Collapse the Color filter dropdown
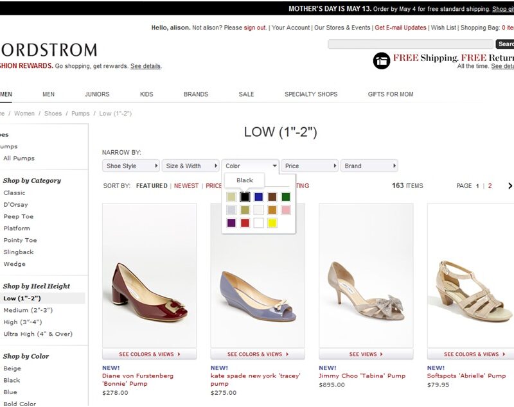This screenshot has height=407, width=514. [250, 166]
